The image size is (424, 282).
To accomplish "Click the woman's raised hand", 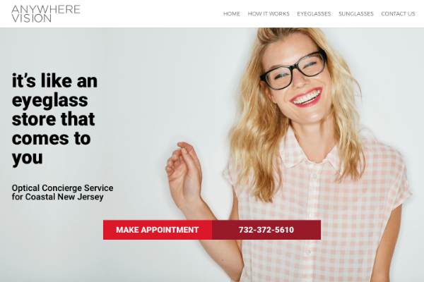I will [184, 171].
